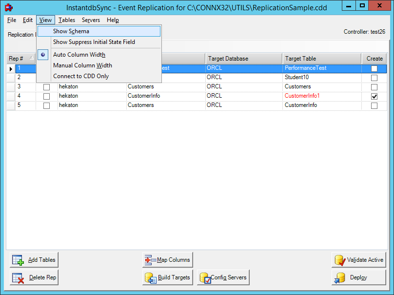This screenshot has width=394, height=295.
Task: Check the Create checkbox for row 3 Customers
Action: tap(374, 86)
